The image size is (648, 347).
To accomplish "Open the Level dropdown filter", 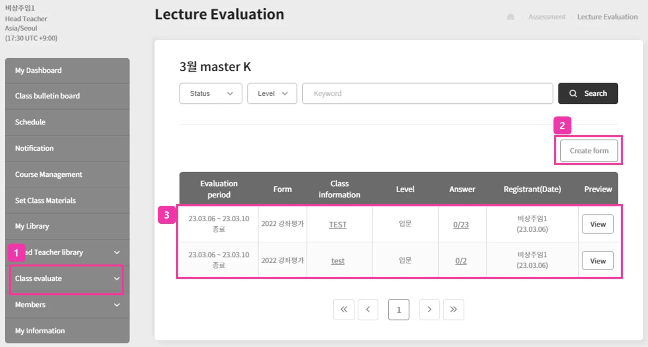I will tap(272, 93).
